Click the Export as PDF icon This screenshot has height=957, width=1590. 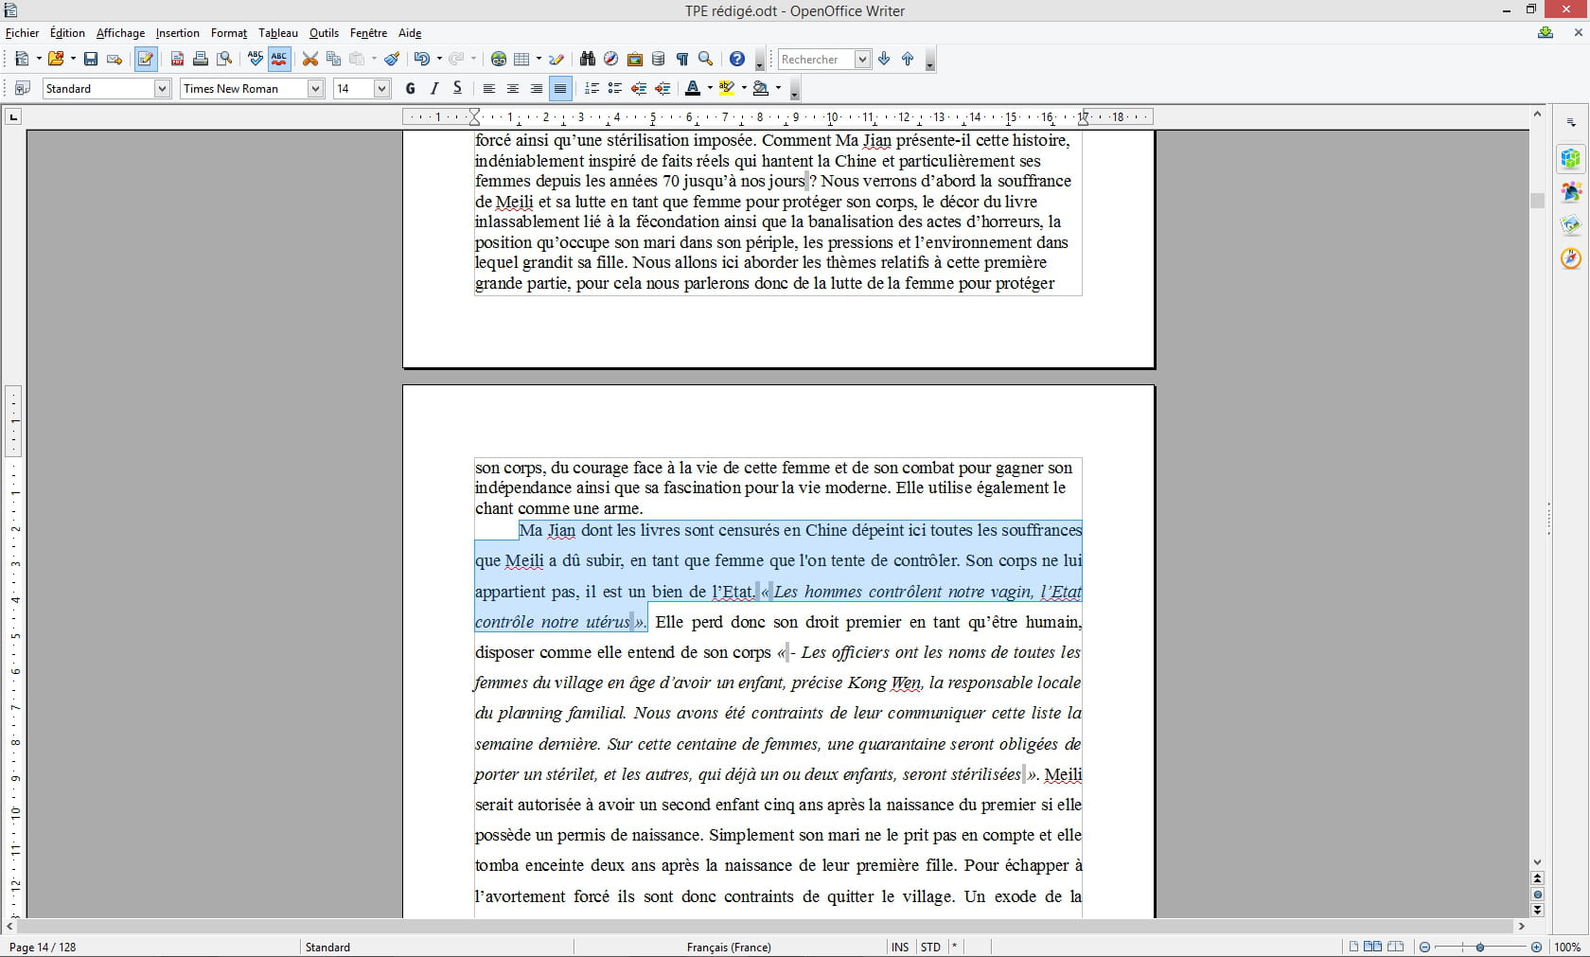pos(177,60)
